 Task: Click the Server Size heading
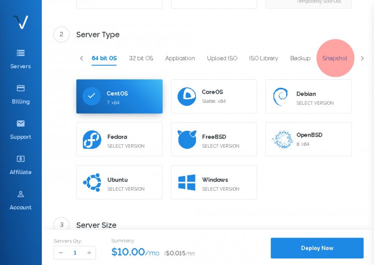click(96, 225)
